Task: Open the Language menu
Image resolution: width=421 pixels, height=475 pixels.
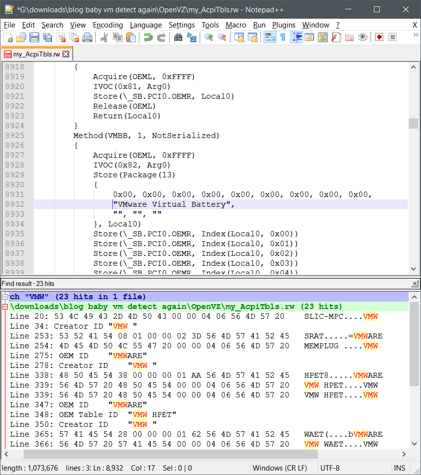Action: tap(146, 25)
